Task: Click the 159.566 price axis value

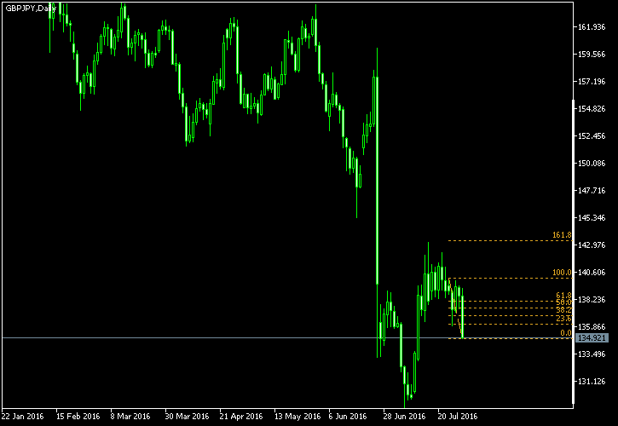Action: point(592,55)
